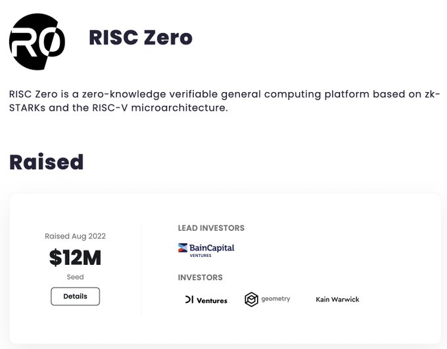Click the VENTURES subtext under BainCapital

[x=200, y=256]
